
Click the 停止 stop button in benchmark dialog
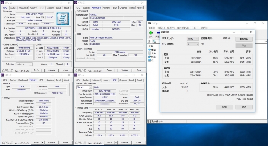coord(244,46)
